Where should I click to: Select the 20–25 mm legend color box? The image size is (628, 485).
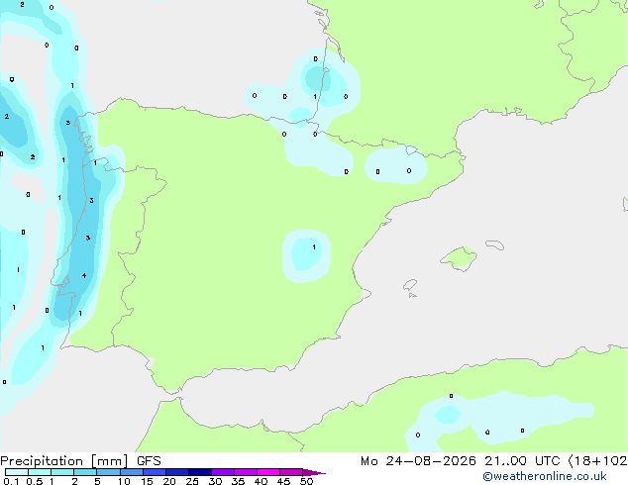(177, 472)
